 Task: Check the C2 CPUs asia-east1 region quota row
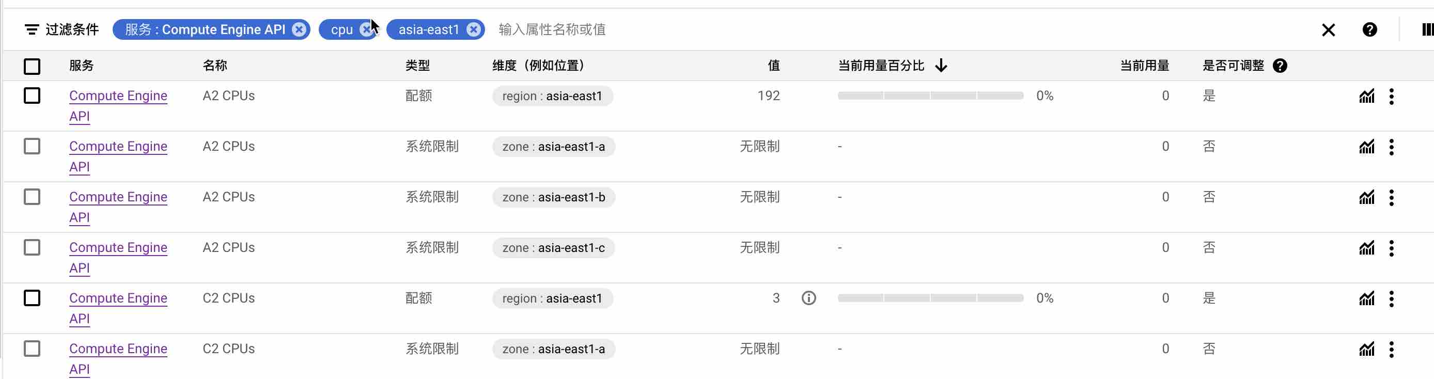pyautogui.click(x=33, y=298)
